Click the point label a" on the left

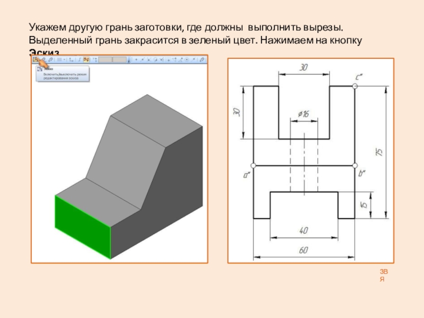pyautogui.click(x=247, y=175)
